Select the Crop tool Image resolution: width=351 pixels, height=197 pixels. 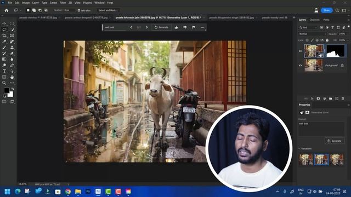point(4,36)
